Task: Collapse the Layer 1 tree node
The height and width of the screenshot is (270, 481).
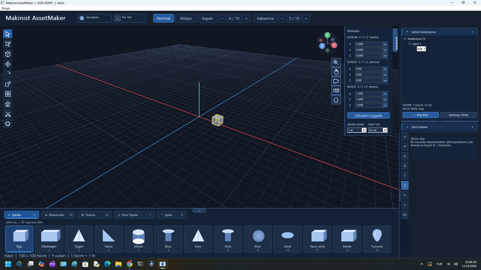Action: [410, 44]
